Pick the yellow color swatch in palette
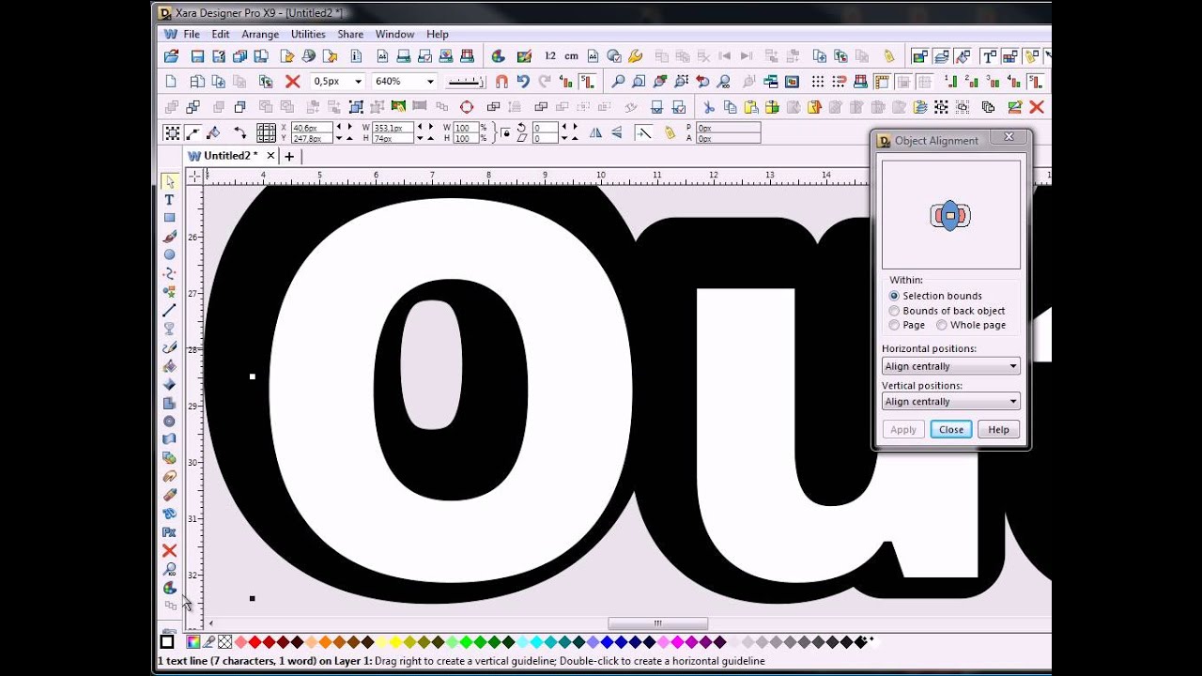The image size is (1202, 676). point(396,642)
